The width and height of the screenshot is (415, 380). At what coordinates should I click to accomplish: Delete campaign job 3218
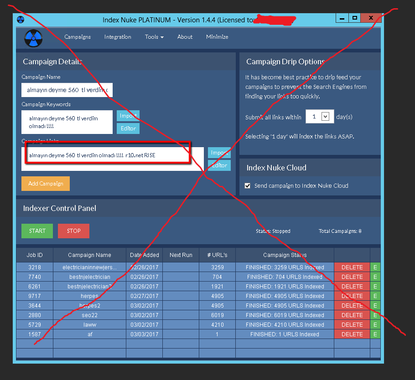click(x=352, y=267)
